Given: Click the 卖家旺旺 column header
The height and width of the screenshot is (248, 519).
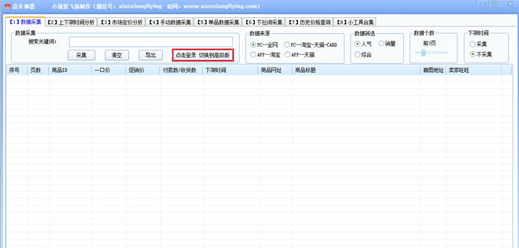Looking at the screenshot, I should (x=474, y=70).
